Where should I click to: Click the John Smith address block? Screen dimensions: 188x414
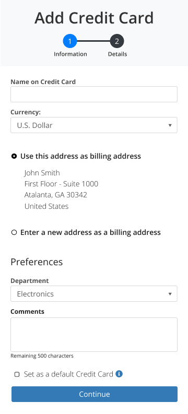[61, 190]
